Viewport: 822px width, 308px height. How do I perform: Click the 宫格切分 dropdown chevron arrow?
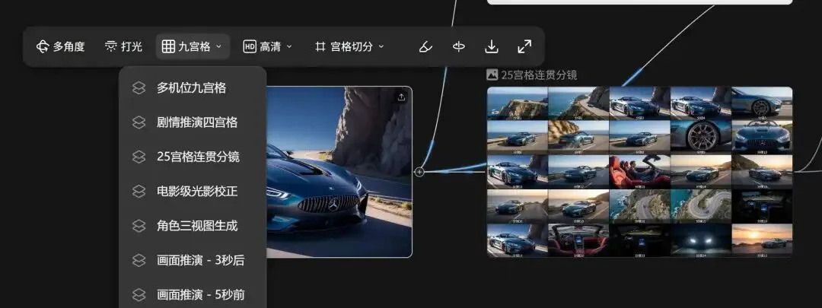[x=381, y=46]
